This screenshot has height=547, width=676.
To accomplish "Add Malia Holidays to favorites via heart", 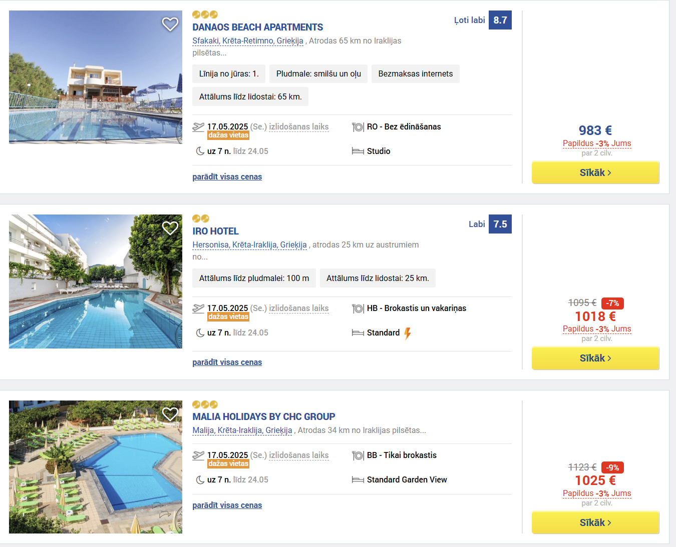I will coord(170,414).
